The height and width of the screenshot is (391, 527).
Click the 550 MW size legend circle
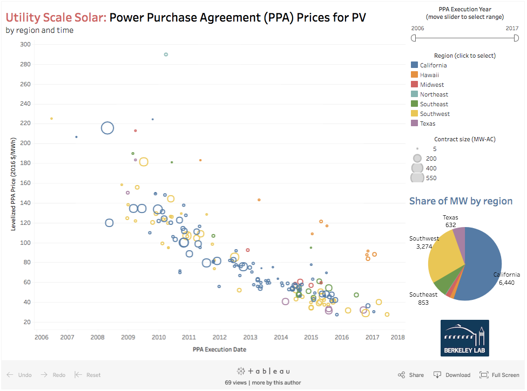tap(417, 179)
